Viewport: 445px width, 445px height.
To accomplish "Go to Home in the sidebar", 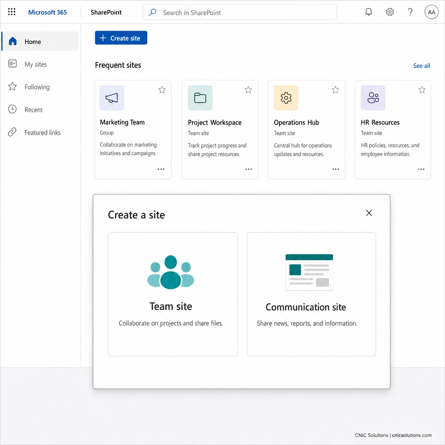I will tap(40, 41).
